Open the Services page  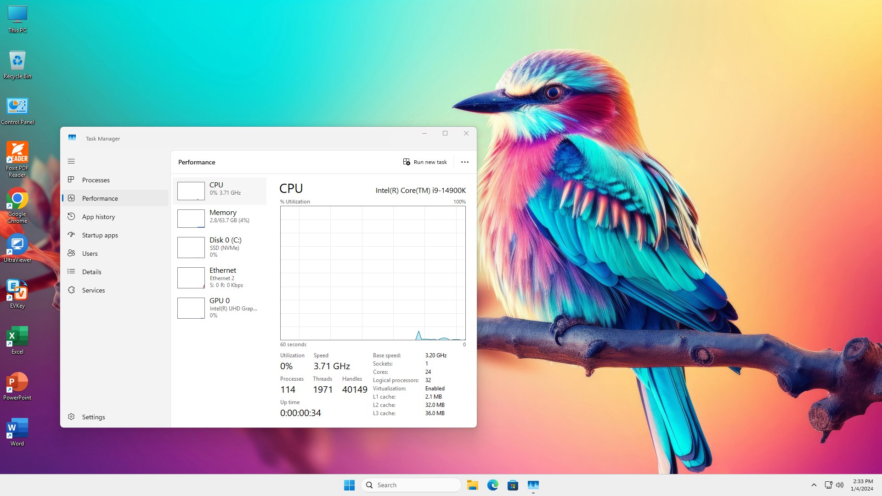coord(93,290)
